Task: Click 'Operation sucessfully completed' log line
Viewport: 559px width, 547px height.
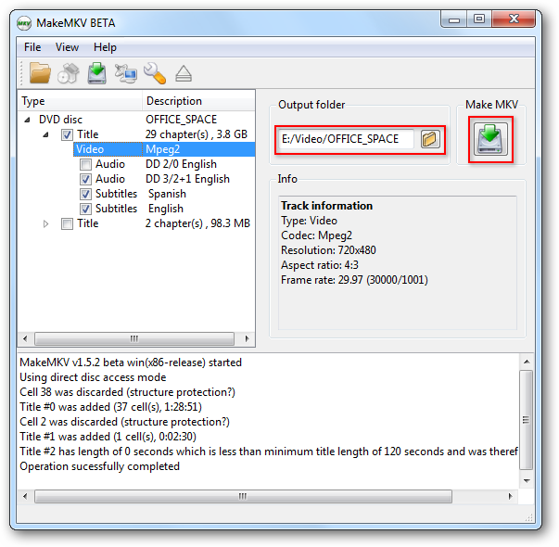Action: pos(99,466)
